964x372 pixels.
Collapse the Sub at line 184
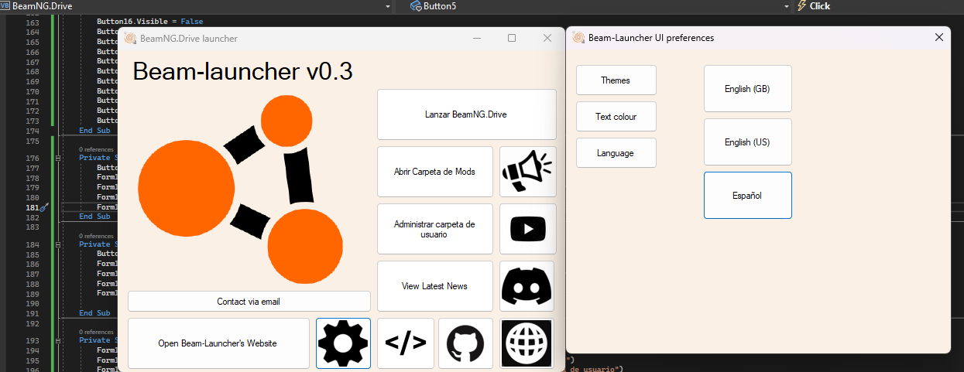click(58, 244)
